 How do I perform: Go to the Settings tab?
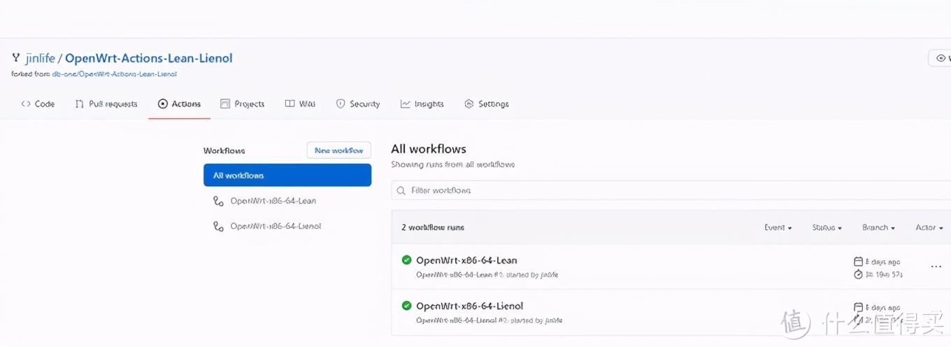pos(487,104)
